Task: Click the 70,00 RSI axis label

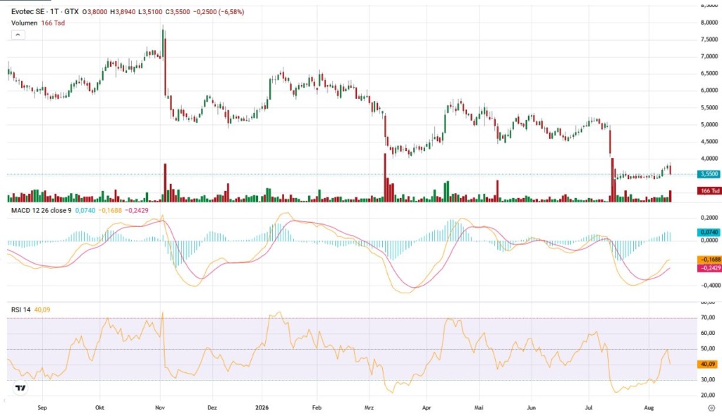Action: (x=708, y=317)
